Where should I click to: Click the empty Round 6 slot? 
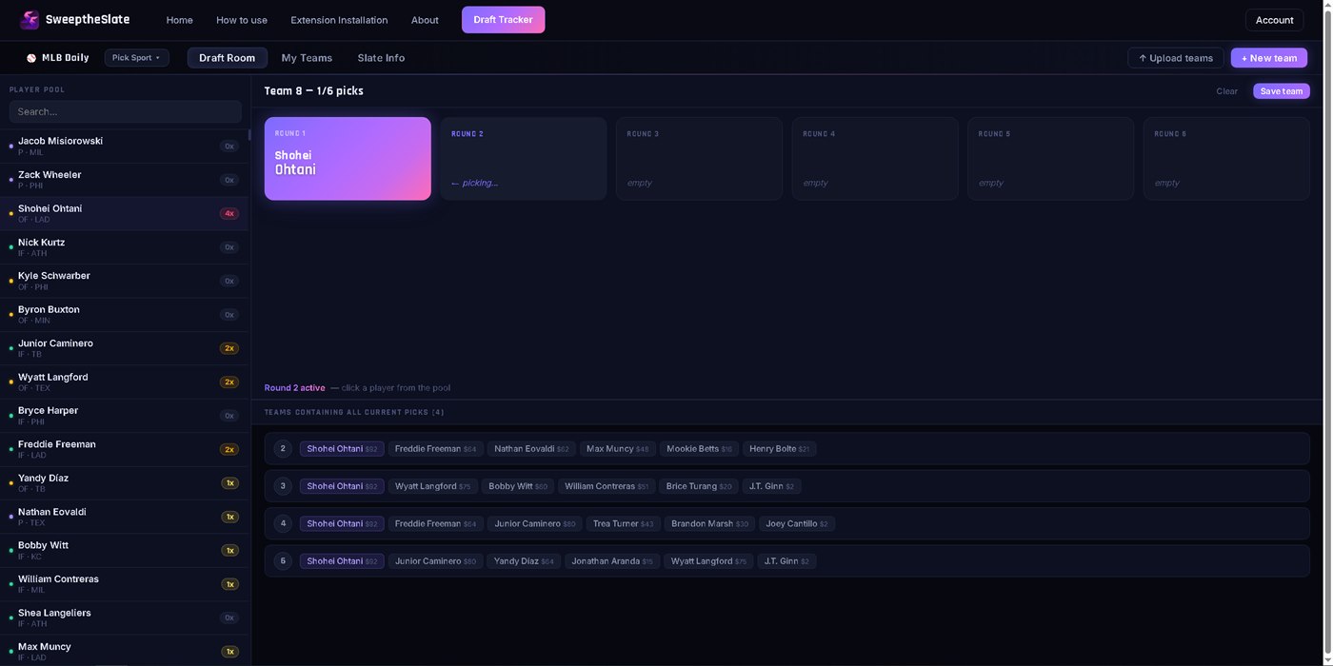pos(1226,159)
